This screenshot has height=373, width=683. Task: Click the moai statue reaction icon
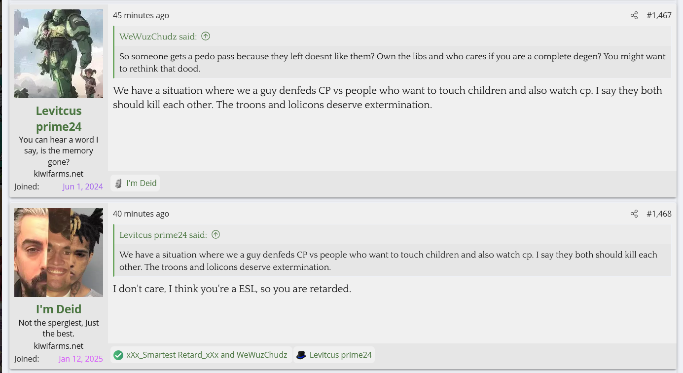pos(118,183)
